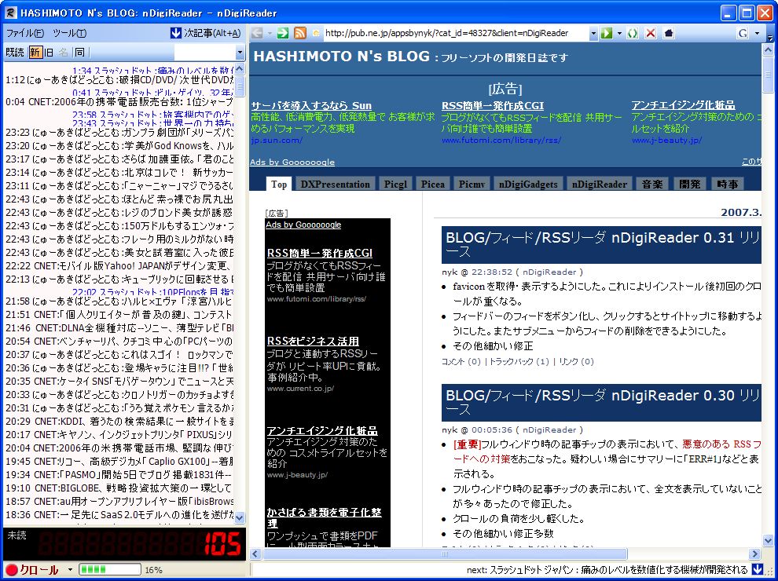Open the sidebar RSSをビジネス活用 ad link
This screenshot has height=581, width=778.
pos(313,341)
